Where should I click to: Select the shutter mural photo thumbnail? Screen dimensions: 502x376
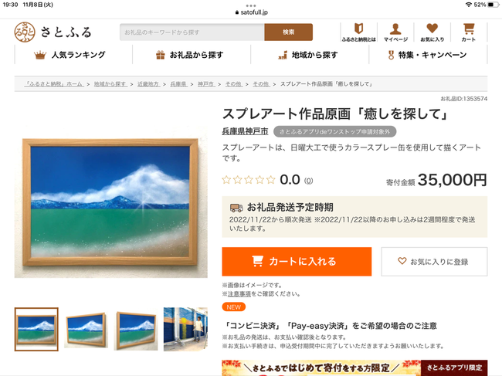coord(185,329)
